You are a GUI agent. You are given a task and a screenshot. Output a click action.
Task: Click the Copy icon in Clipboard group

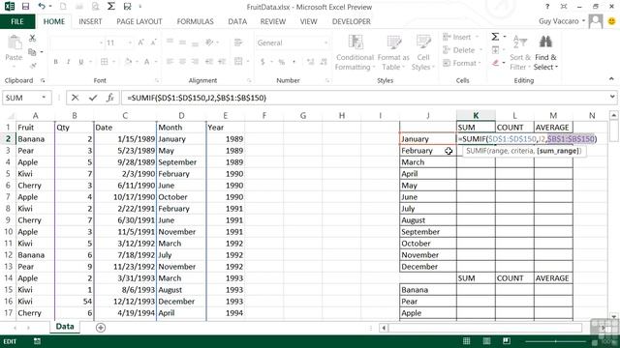32,51
